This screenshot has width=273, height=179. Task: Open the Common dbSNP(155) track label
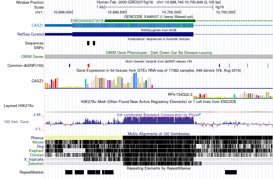pos(25,65)
